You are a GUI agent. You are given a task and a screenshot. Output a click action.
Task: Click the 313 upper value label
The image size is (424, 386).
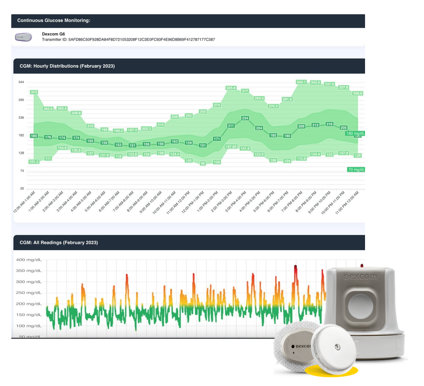34,92
